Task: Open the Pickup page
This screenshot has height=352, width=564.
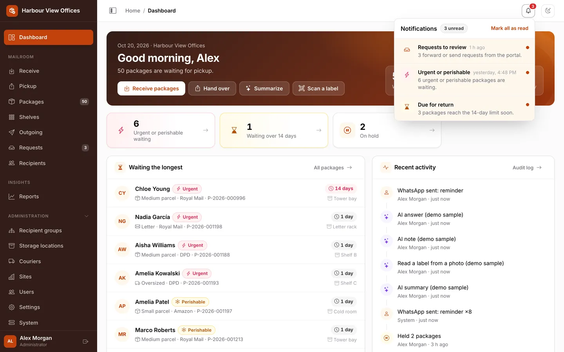Action: coord(49,86)
